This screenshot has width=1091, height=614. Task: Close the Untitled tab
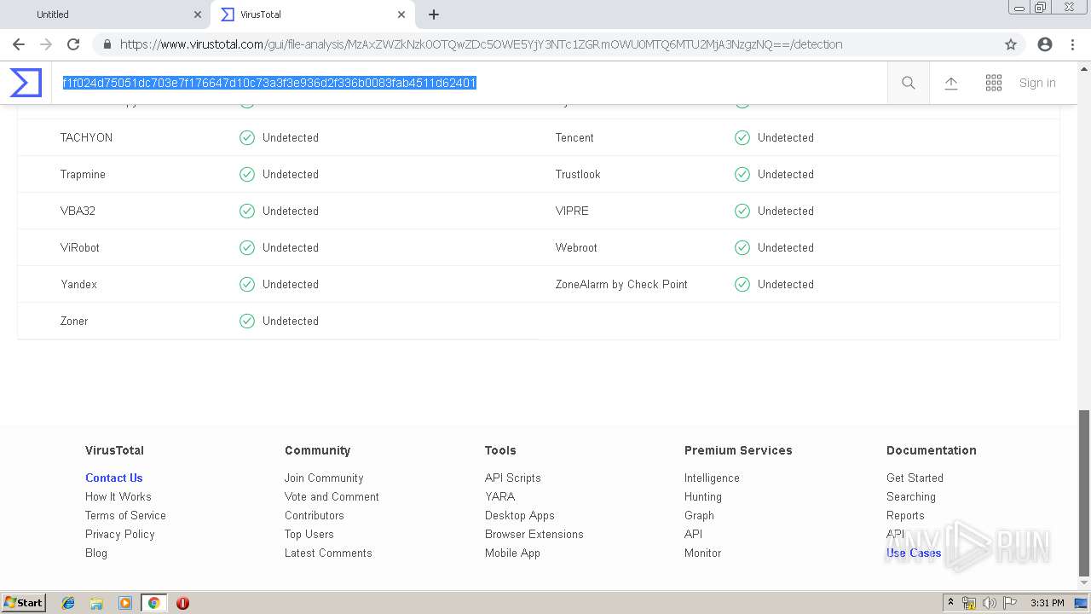tap(198, 14)
